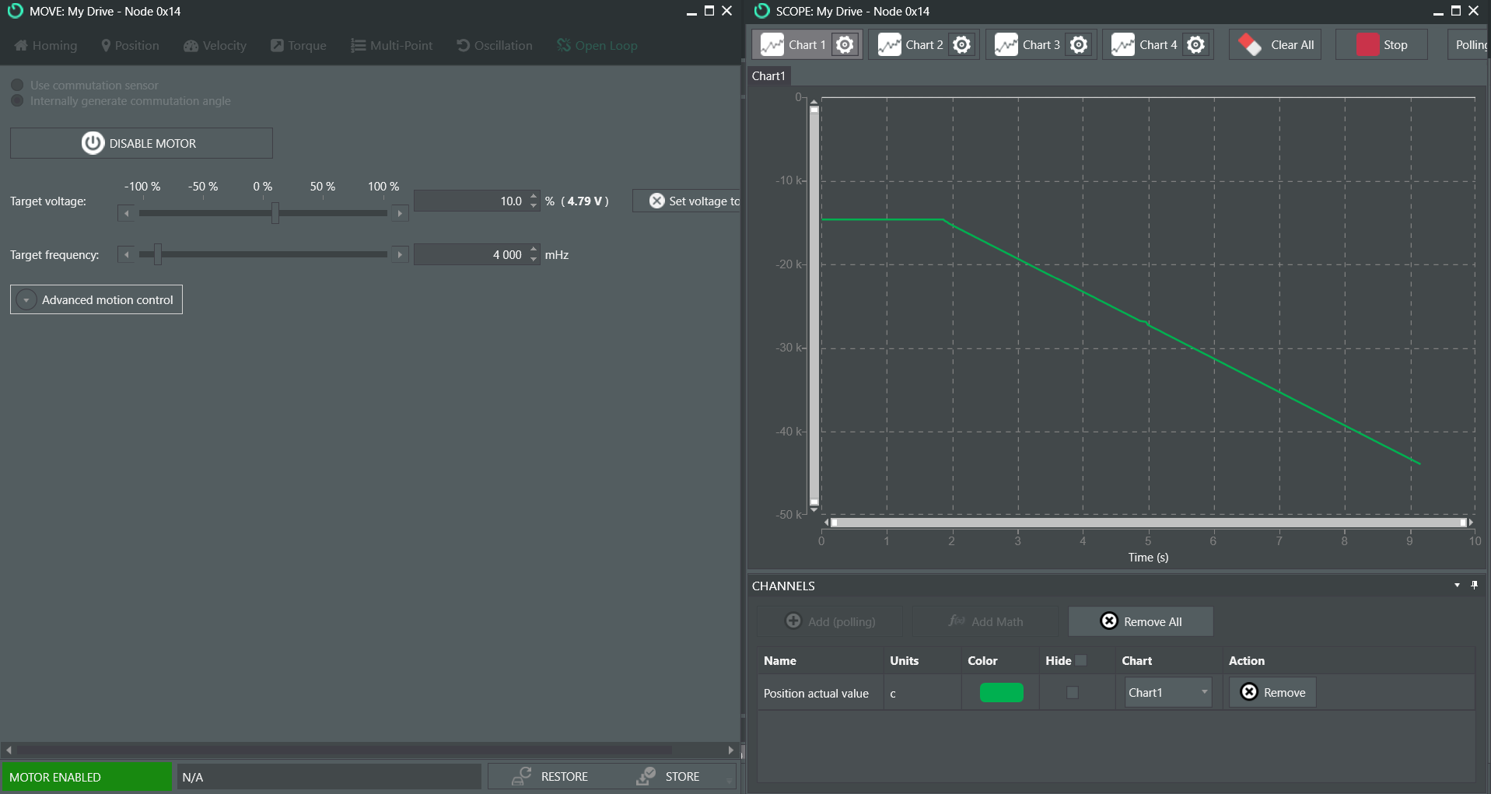Step target voltage value down
The image size is (1491, 794).
pyautogui.click(x=534, y=206)
